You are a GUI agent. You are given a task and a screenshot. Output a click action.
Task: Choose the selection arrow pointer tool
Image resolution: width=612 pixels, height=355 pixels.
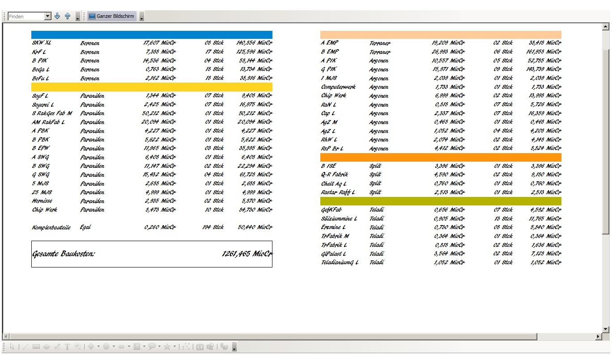point(13,347)
